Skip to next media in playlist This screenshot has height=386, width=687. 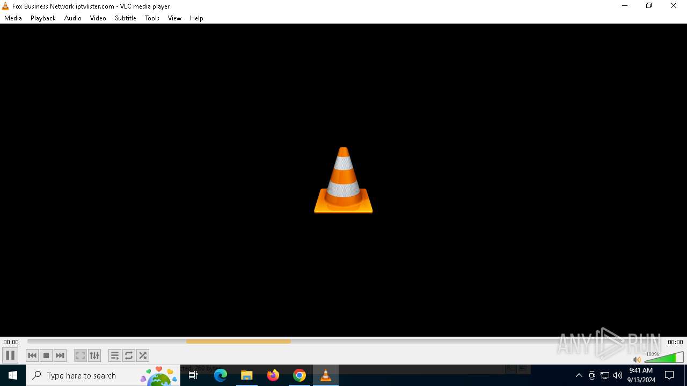pos(60,355)
